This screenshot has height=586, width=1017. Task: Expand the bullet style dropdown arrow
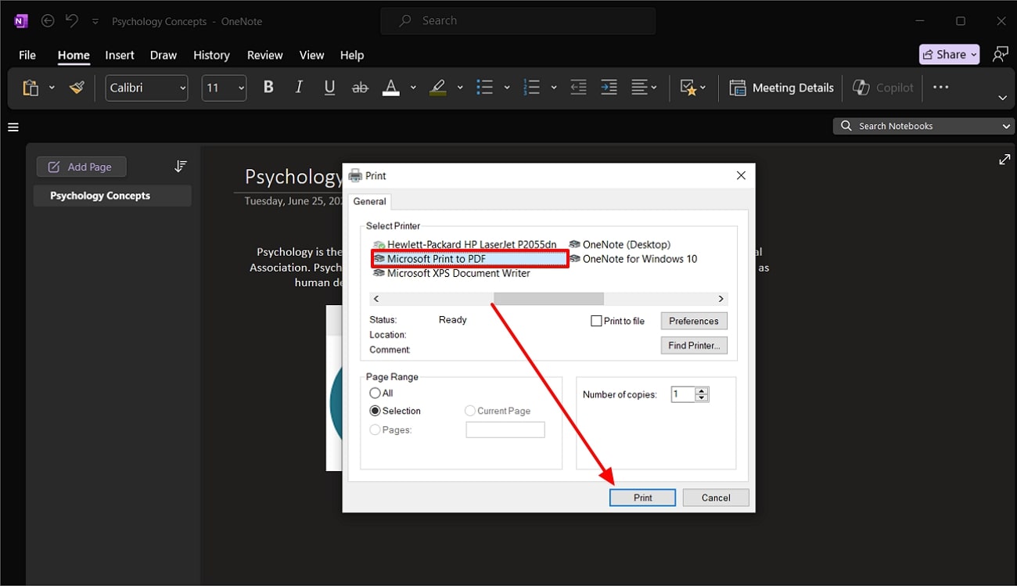click(507, 88)
